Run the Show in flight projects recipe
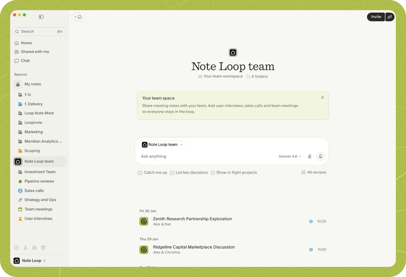Image resolution: width=406 pixels, height=277 pixels. click(x=234, y=173)
